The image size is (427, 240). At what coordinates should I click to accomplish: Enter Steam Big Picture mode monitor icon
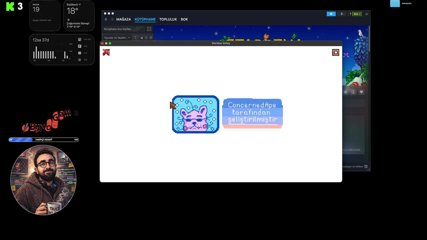click(367, 14)
